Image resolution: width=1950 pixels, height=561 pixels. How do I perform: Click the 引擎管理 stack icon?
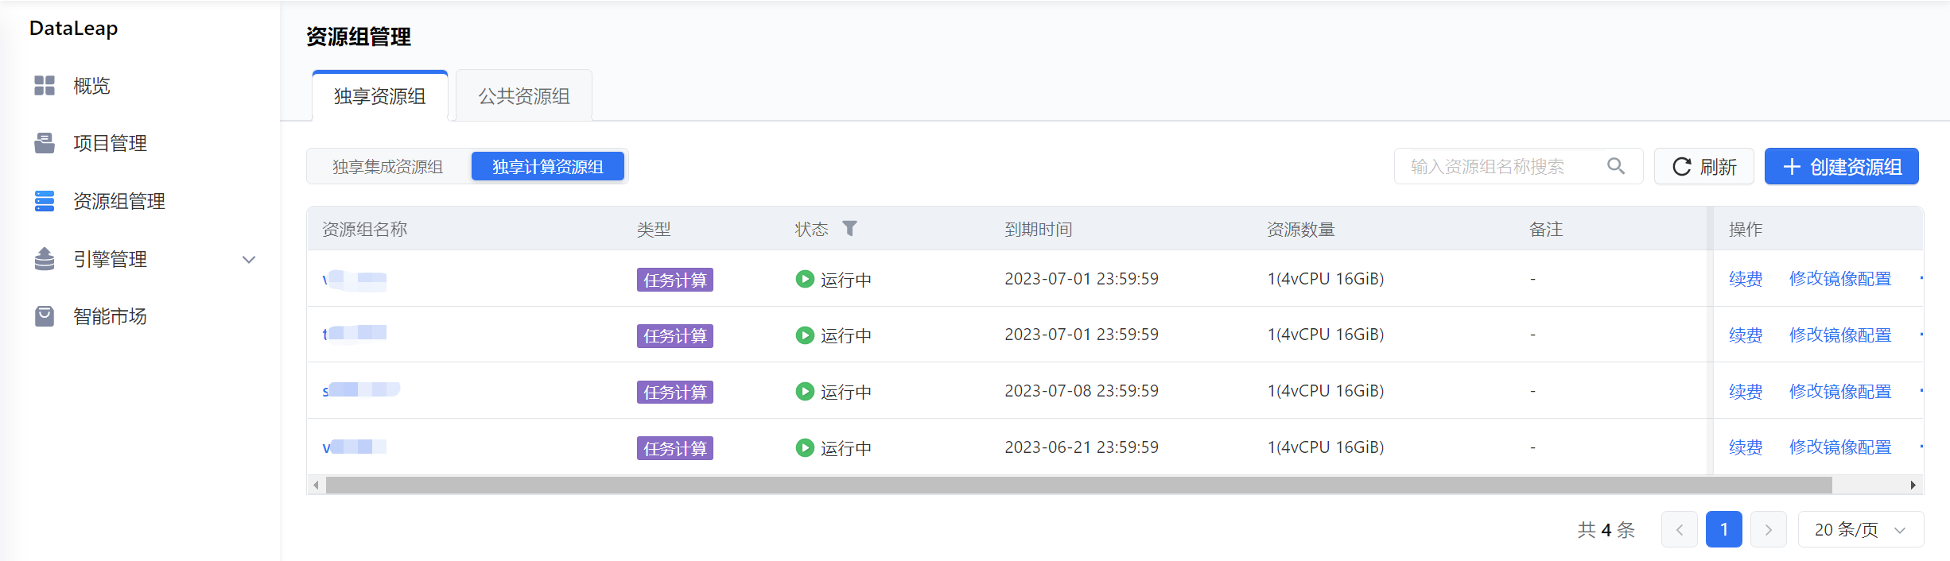pos(45,259)
